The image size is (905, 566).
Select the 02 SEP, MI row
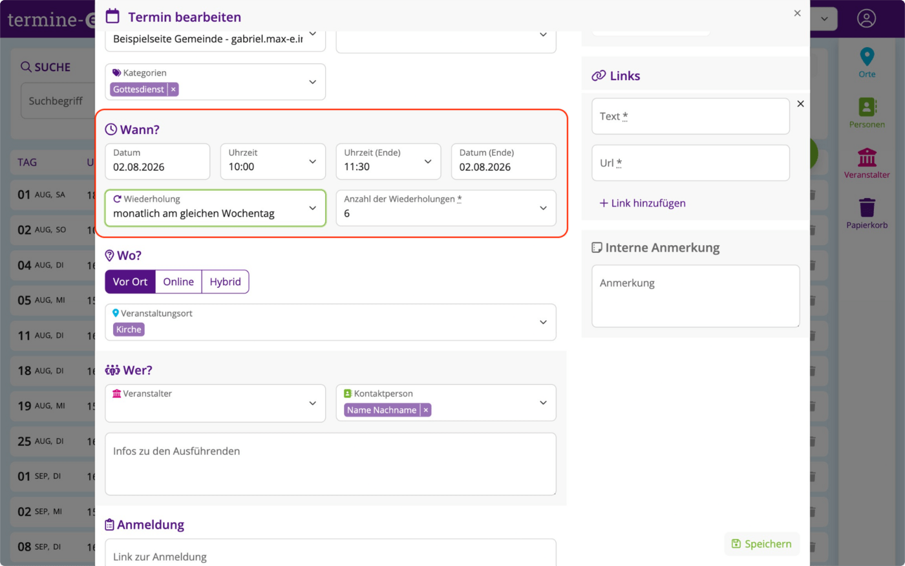(53, 512)
